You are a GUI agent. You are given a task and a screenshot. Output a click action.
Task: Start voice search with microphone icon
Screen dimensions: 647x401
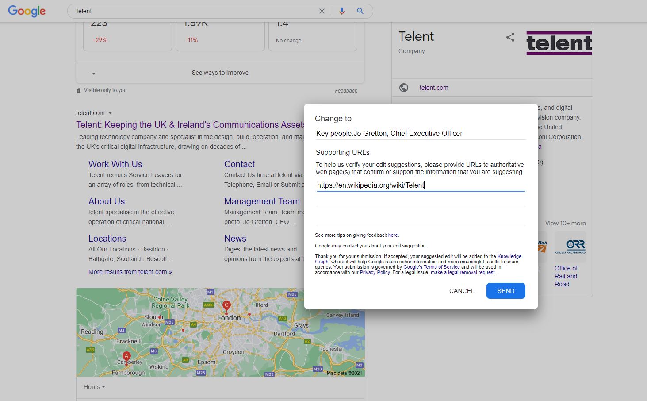(x=341, y=11)
